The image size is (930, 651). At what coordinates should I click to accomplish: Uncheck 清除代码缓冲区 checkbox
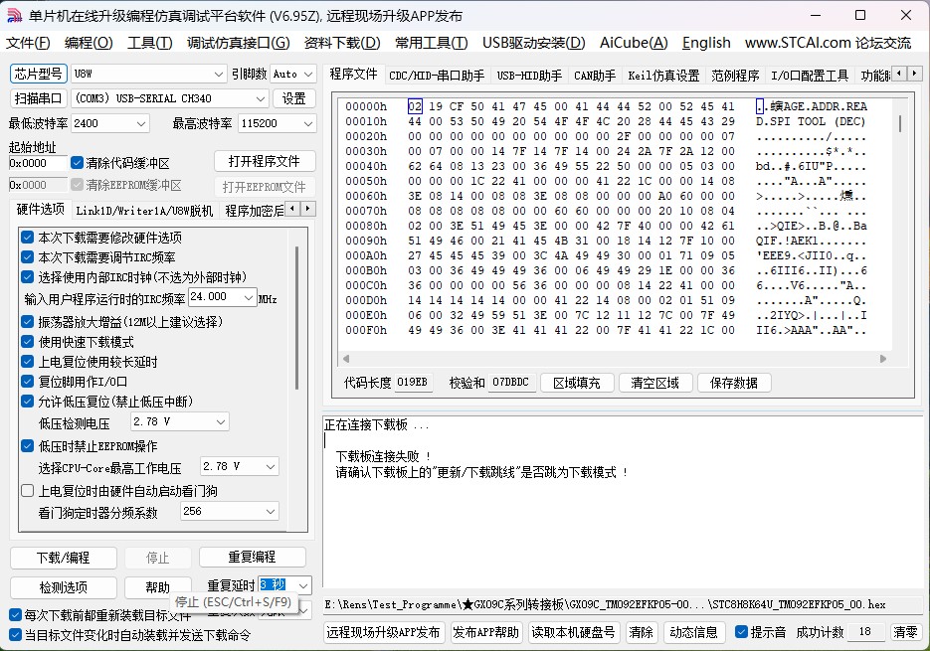coord(77,162)
